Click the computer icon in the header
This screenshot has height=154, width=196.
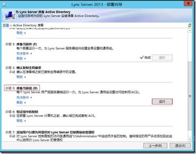point(10,16)
